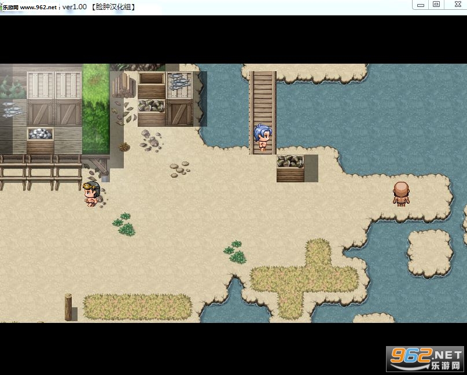Click the small sand island in the water
467x375 pixels.
click(430, 253)
